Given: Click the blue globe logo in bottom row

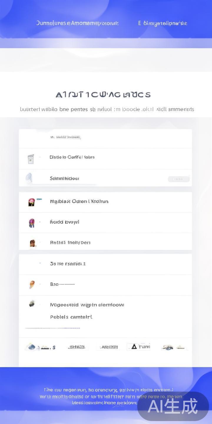Looking at the screenshot, I should click(31, 347).
